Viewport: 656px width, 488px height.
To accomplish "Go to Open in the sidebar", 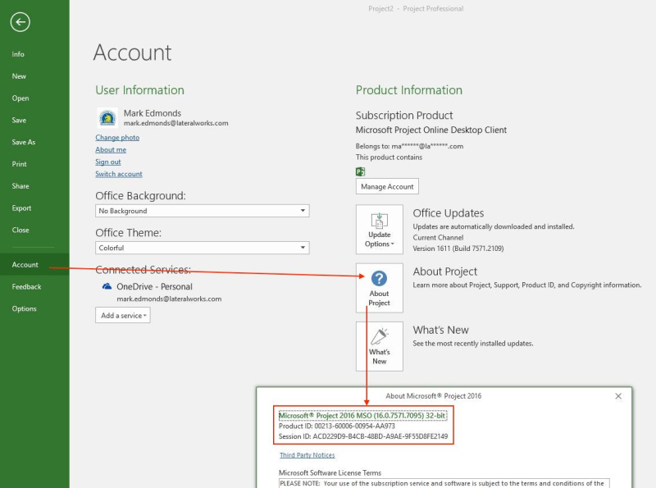I will (x=20, y=98).
